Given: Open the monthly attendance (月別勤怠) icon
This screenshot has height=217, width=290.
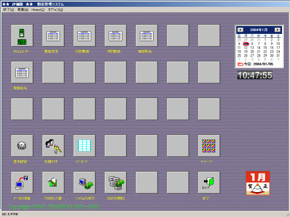Looking at the screenshot, I should click(x=116, y=36).
